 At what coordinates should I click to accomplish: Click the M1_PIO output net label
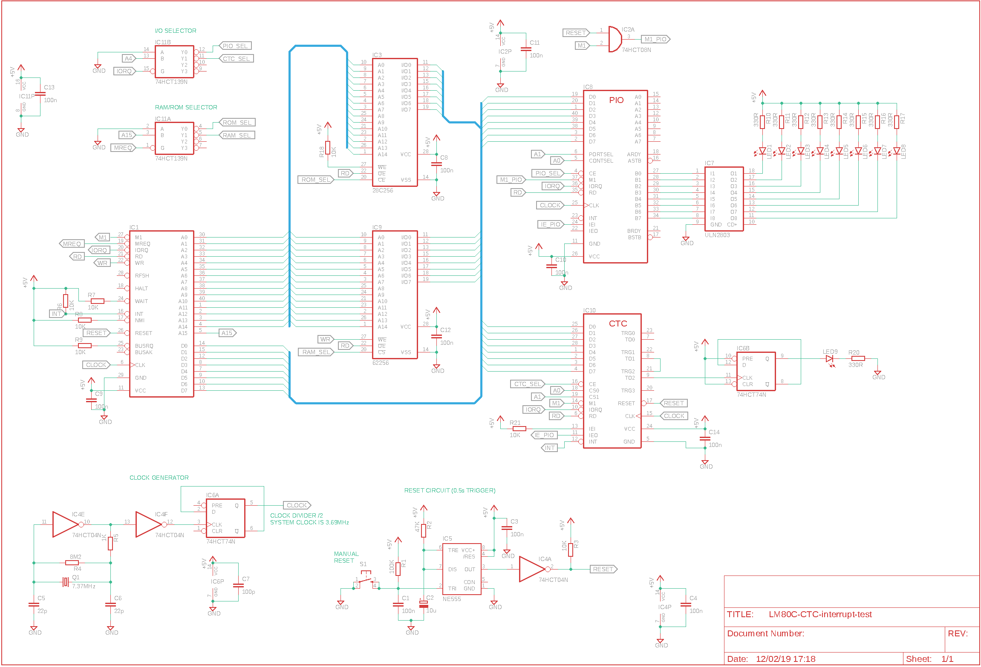(655, 39)
